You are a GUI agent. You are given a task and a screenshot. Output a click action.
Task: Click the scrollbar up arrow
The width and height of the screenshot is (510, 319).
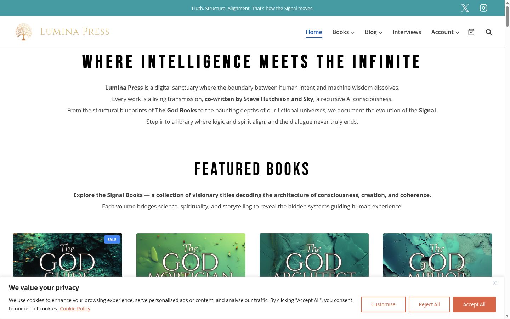tap(507, 3)
